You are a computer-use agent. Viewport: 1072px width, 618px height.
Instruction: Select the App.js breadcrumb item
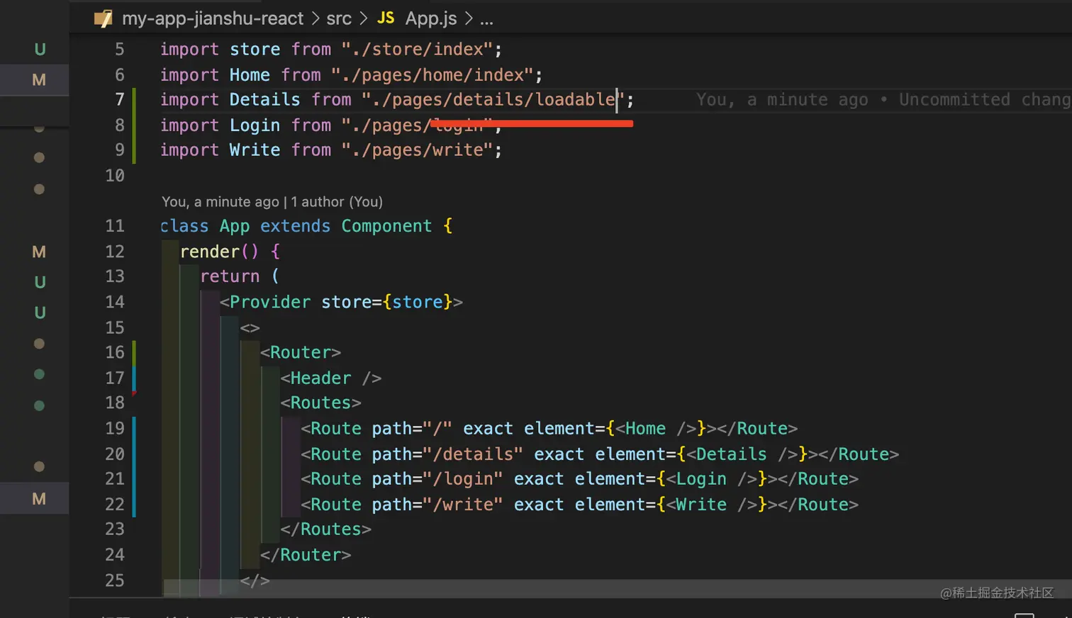coord(430,18)
